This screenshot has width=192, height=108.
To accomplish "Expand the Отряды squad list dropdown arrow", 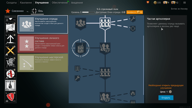I will point(11,19).
